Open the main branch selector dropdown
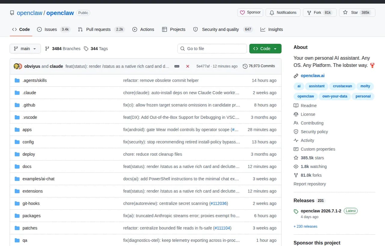 pos(25,49)
